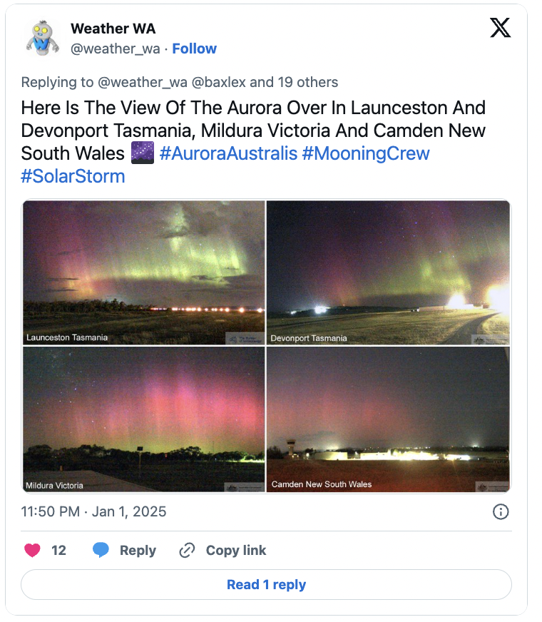Open the 11:50 PM Jan 1, 2025 timestamp

(93, 511)
